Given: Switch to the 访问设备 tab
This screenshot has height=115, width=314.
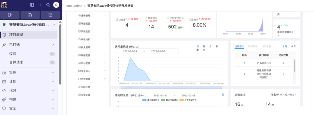Looking at the screenshot, I should [266, 47].
